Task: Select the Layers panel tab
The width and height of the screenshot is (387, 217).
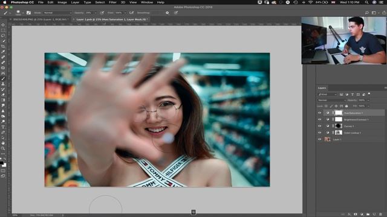Action: pyautogui.click(x=322, y=88)
